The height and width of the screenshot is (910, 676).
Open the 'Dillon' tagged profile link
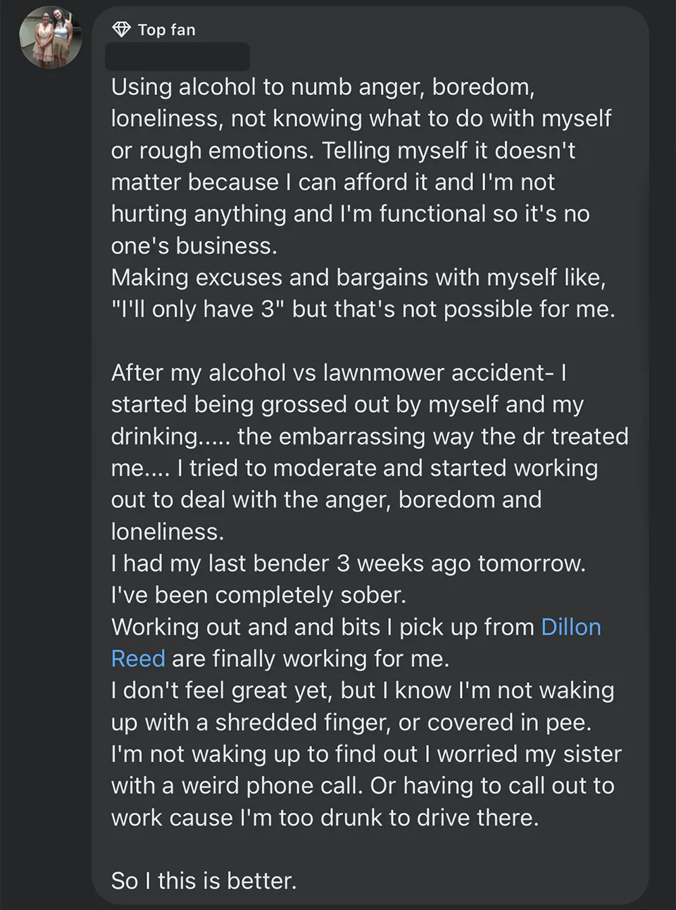point(570,627)
